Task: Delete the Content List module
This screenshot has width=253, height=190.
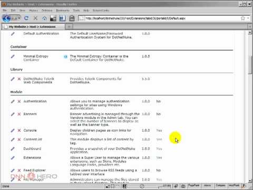Action: pyautogui.click(x=19, y=139)
